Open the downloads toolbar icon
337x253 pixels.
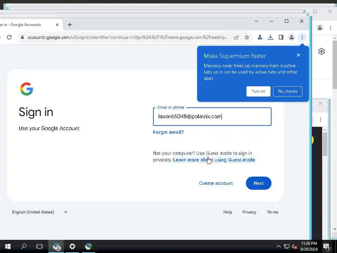(x=271, y=37)
